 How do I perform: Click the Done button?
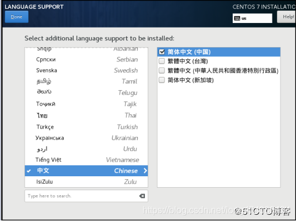17,17
